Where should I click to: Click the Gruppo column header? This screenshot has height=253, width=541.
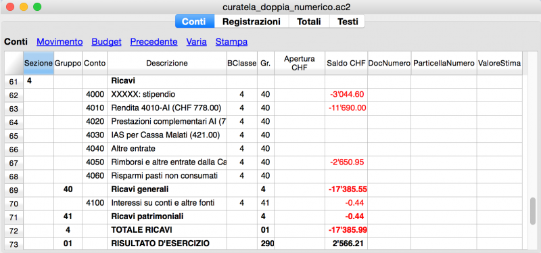click(68, 63)
